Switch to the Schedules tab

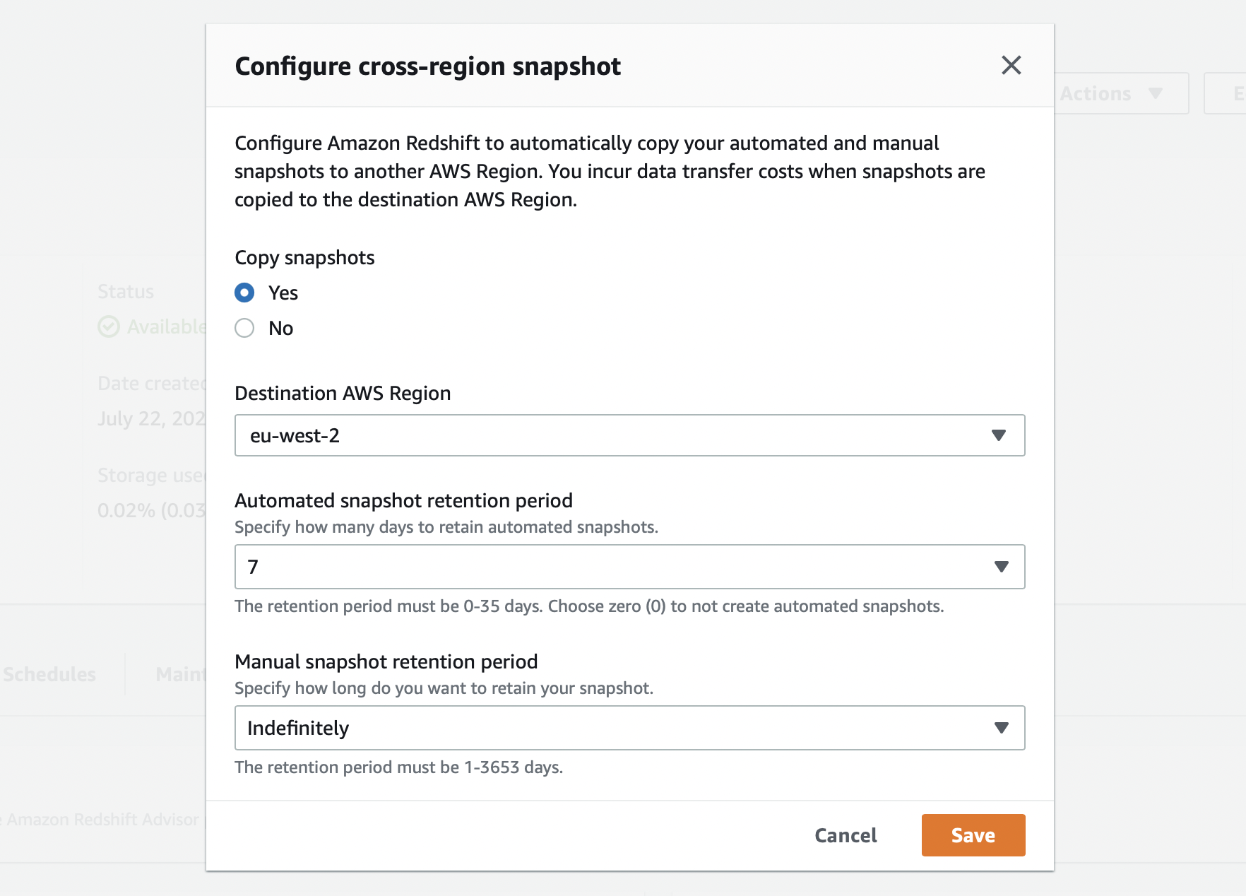point(49,674)
